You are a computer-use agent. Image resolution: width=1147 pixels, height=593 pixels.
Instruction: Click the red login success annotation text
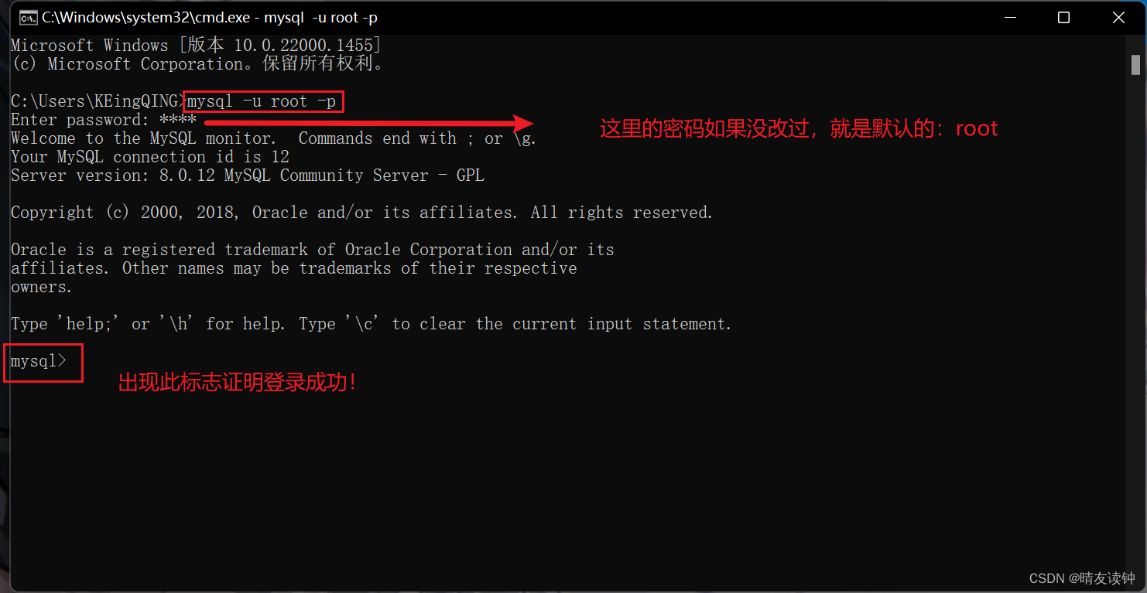click(x=237, y=382)
